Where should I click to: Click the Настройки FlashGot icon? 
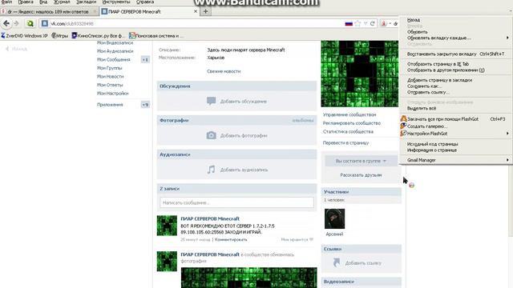point(403,134)
